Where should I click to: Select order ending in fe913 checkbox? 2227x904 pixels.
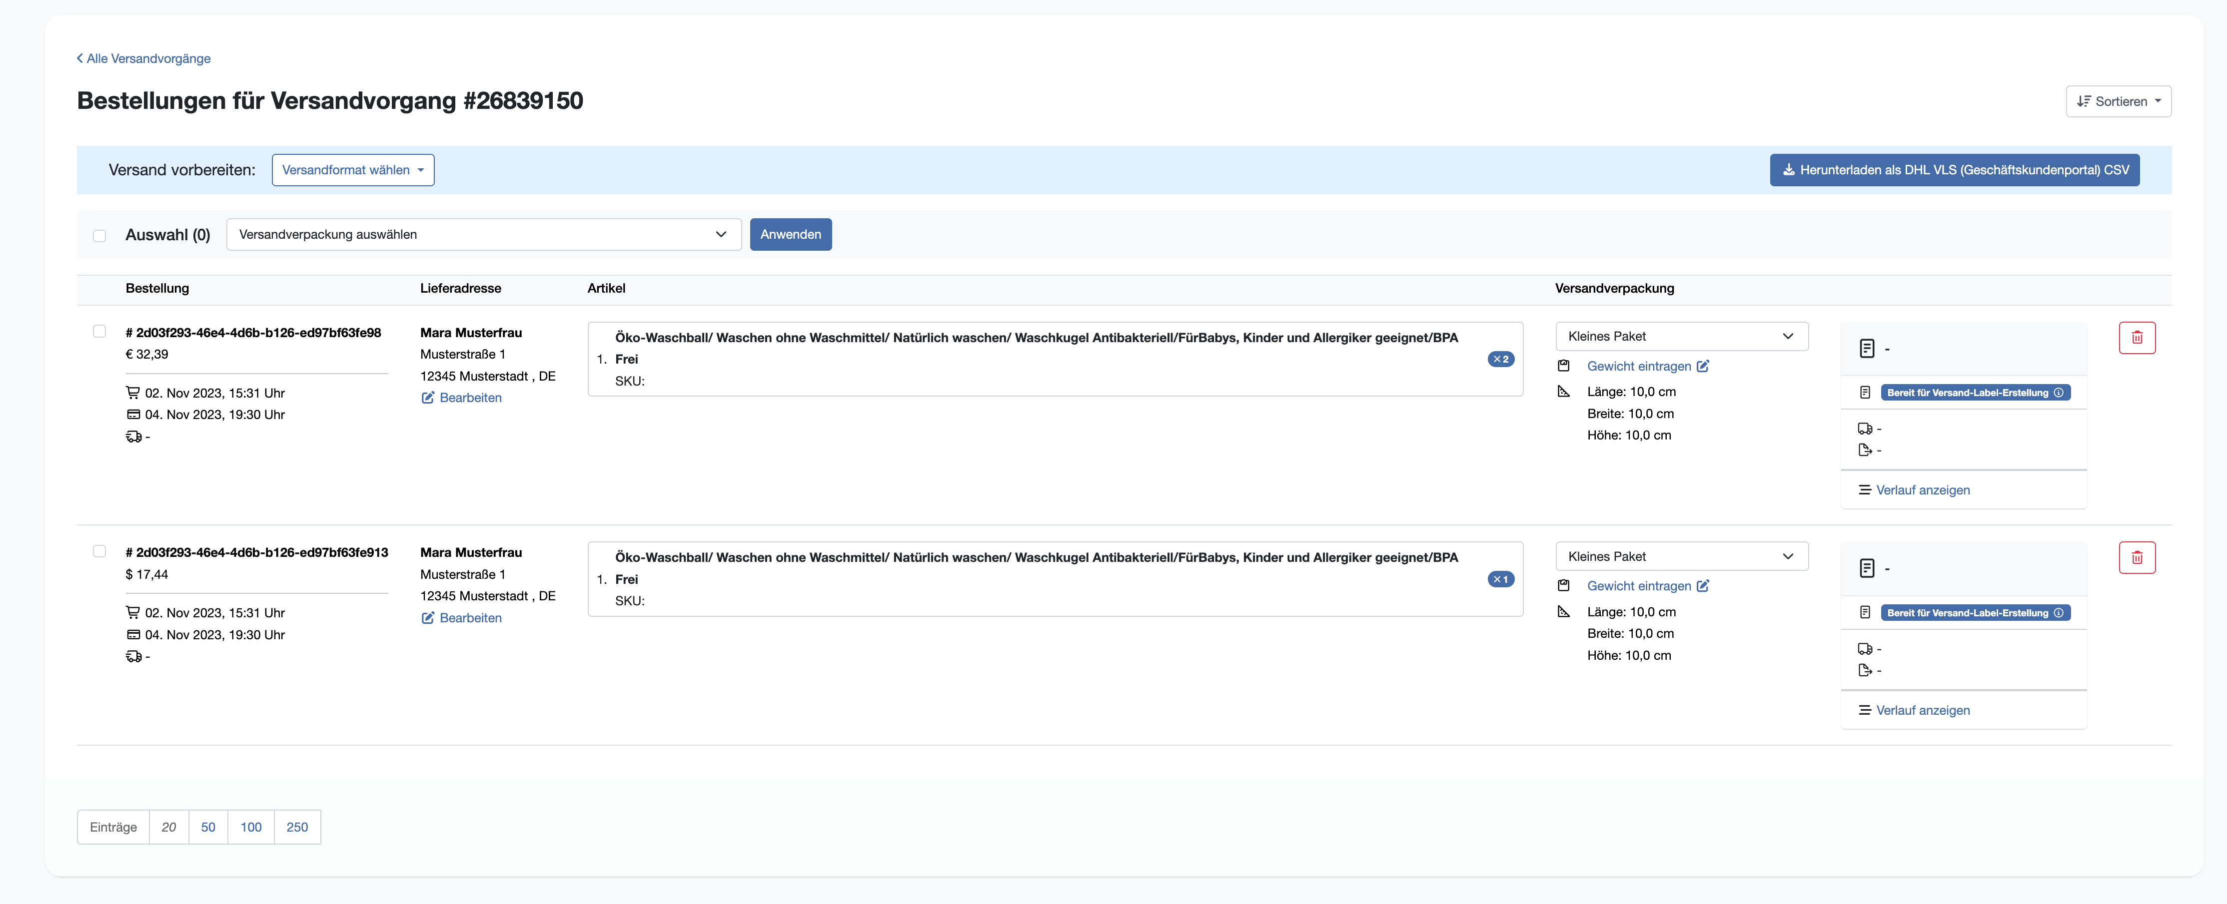point(99,551)
